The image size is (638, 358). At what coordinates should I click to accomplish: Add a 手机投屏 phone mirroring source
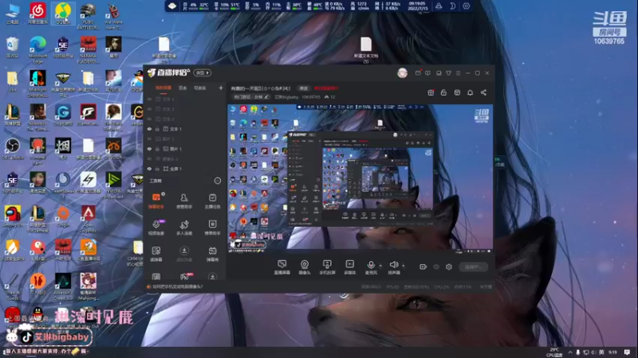click(327, 267)
